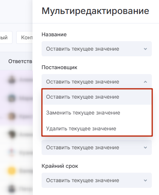The image size is (159, 195).
Task: Click the third blurred avatar in purple rows
Action: pos(12,116)
